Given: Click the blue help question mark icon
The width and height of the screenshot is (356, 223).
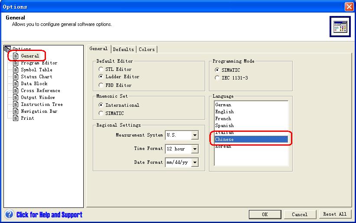Looking at the screenshot, I should (9, 214).
